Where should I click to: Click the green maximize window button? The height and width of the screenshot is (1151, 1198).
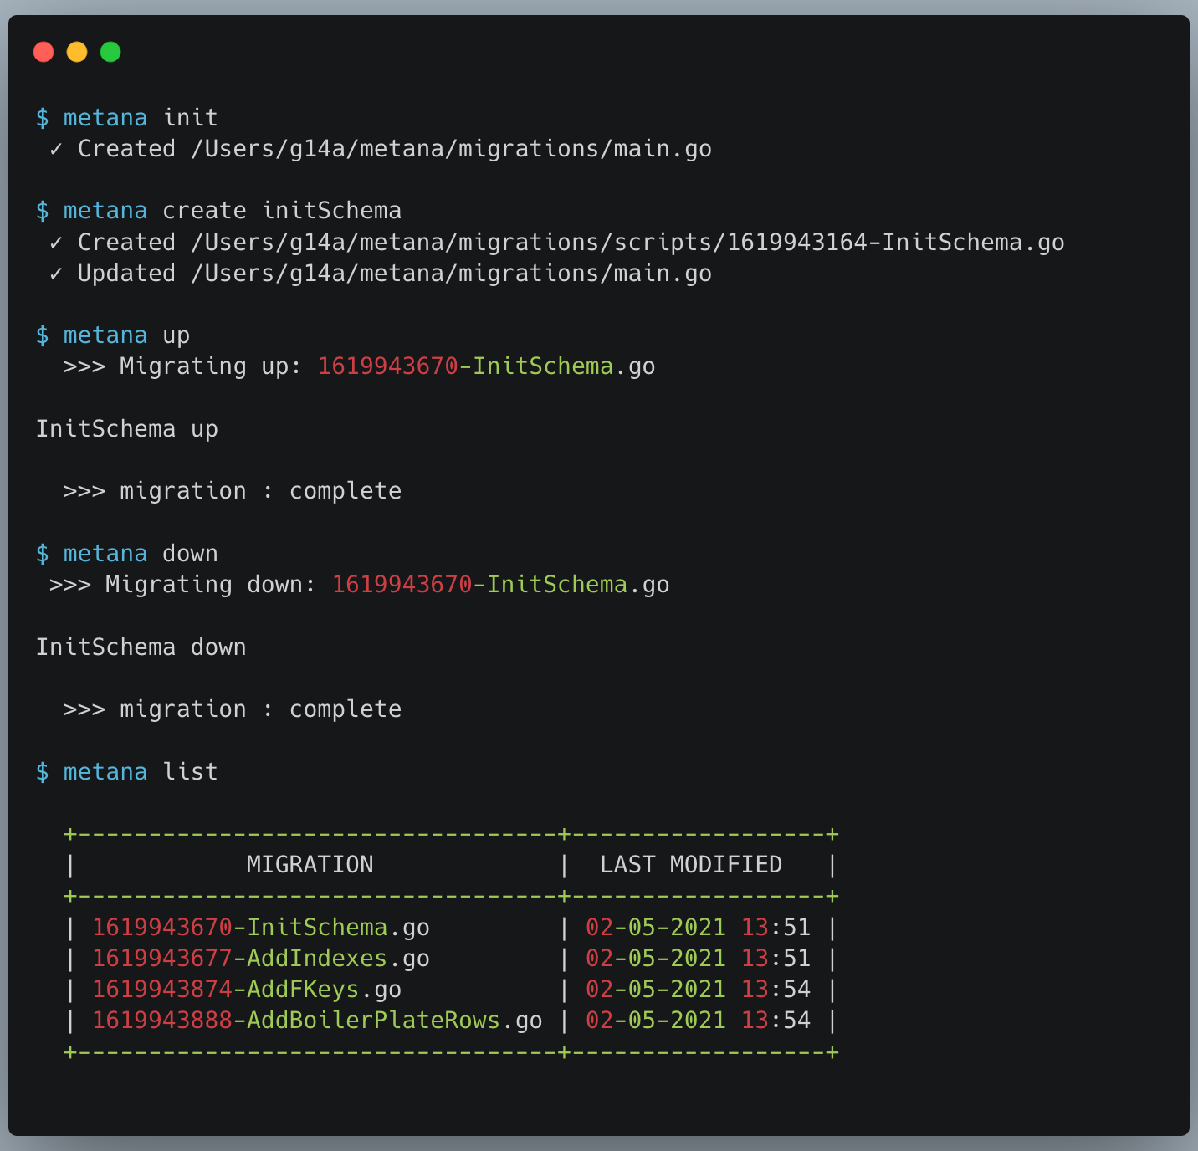[x=110, y=52]
